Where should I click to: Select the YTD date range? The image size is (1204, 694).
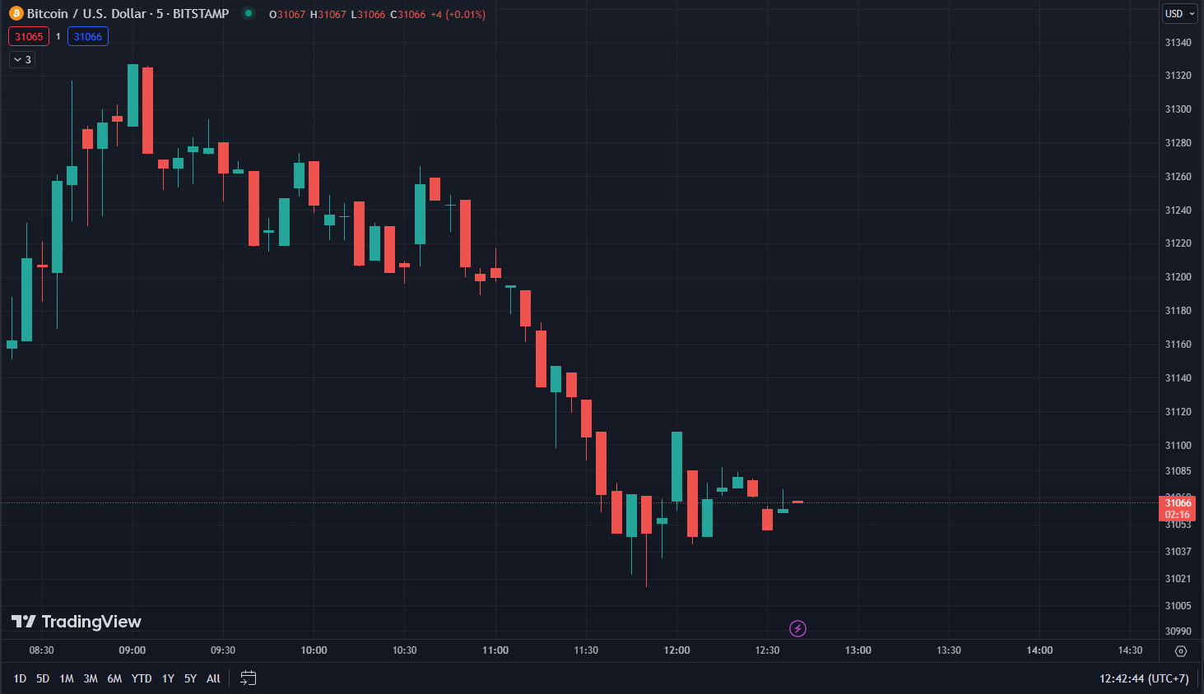[142, 678]
